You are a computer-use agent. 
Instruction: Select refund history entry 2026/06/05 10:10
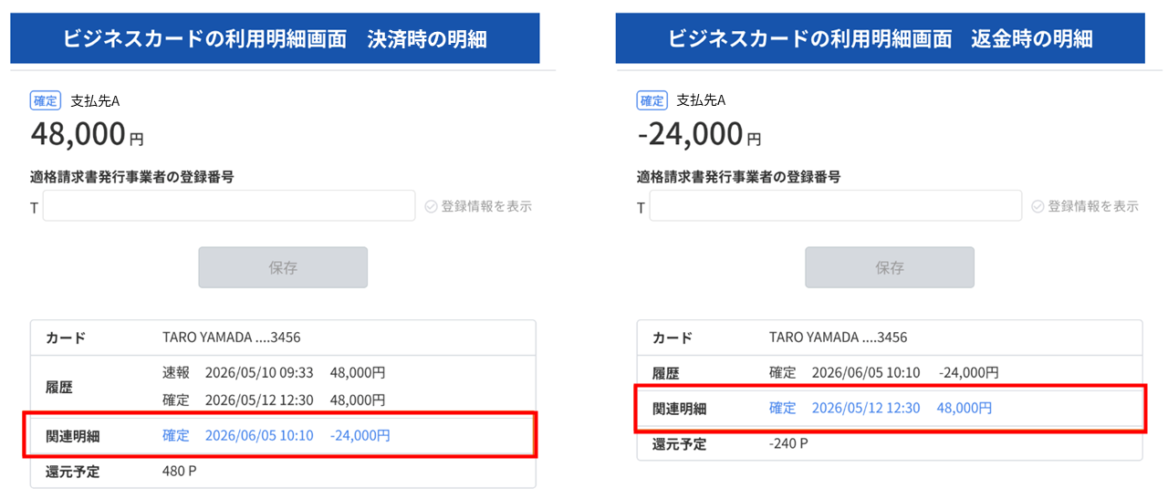pos(884,373)
